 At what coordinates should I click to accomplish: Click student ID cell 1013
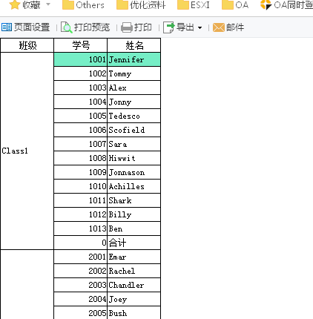point(81,228)
